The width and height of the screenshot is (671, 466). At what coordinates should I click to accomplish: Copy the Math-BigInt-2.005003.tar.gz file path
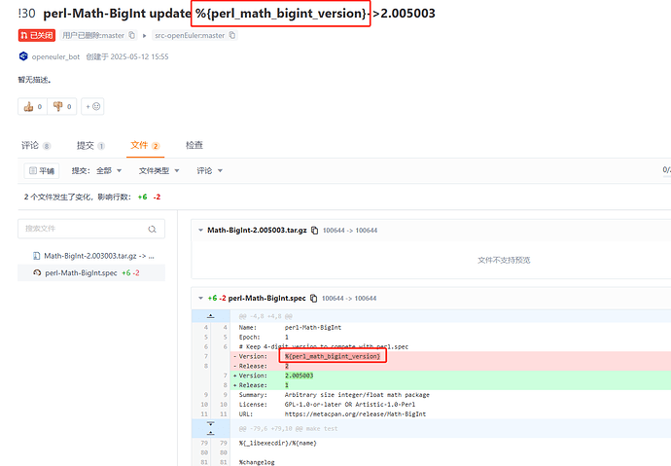click(314, 230)
